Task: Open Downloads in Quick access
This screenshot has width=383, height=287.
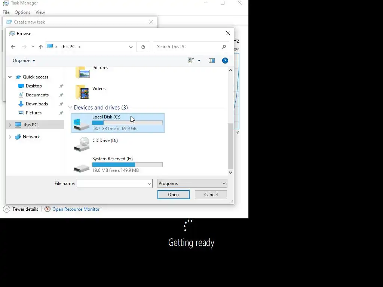Action: pyautogui.click(x=37, y=104)
